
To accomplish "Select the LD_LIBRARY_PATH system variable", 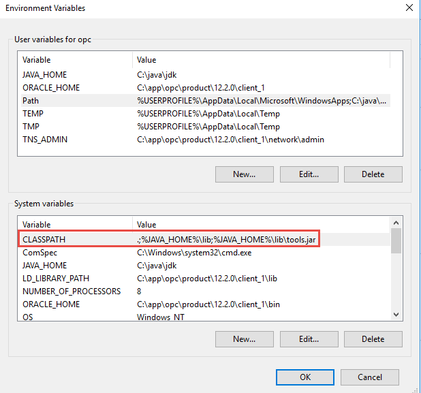I will [x=55, y=279].
